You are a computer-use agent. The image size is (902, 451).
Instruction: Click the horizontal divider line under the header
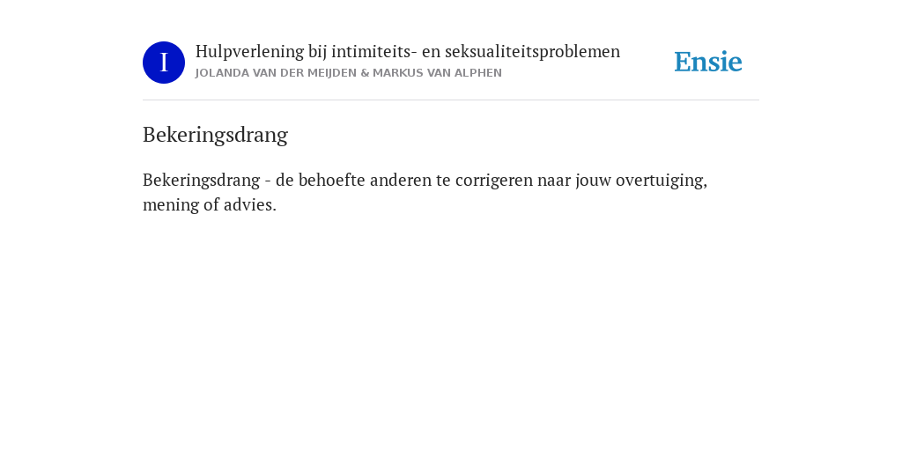click(451, 100)
